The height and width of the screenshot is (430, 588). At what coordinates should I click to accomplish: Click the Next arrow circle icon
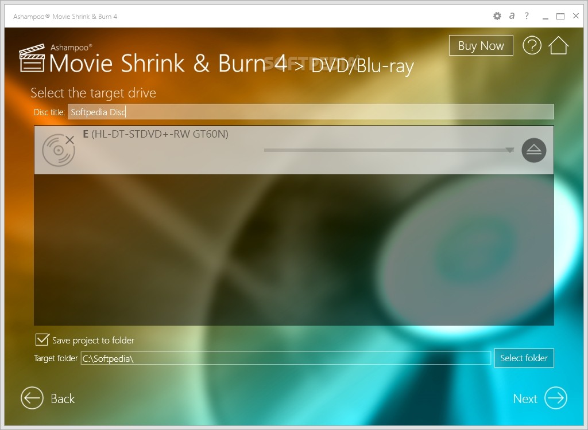pyautogui.click(x=556, y=398)
